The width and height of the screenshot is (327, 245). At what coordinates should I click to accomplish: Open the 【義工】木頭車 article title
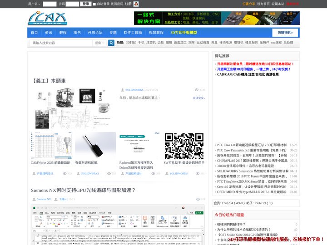point(49,81)
